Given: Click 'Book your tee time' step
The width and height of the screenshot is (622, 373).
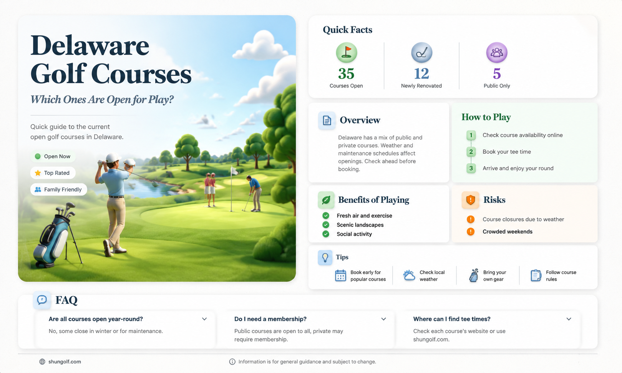Looking at the screenshot, I should [x=507, y=152].
